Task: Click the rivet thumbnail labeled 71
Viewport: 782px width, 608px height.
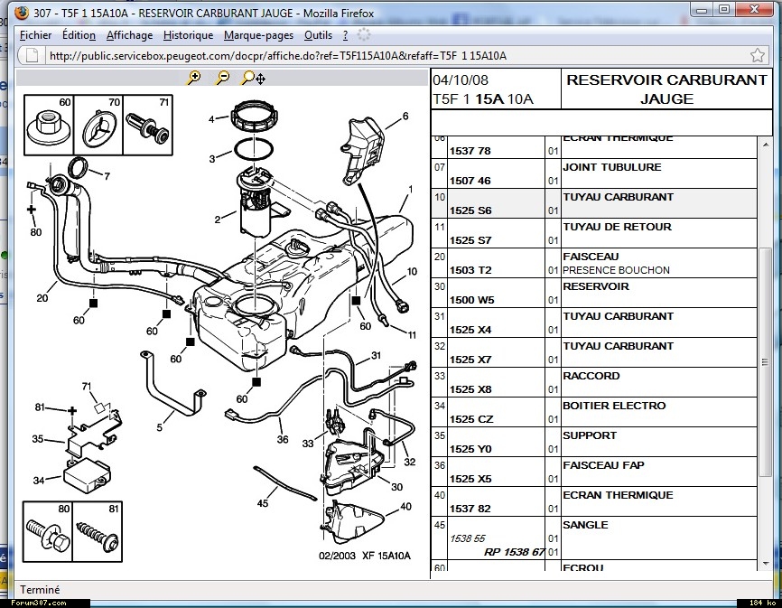Action: [147, 126]
